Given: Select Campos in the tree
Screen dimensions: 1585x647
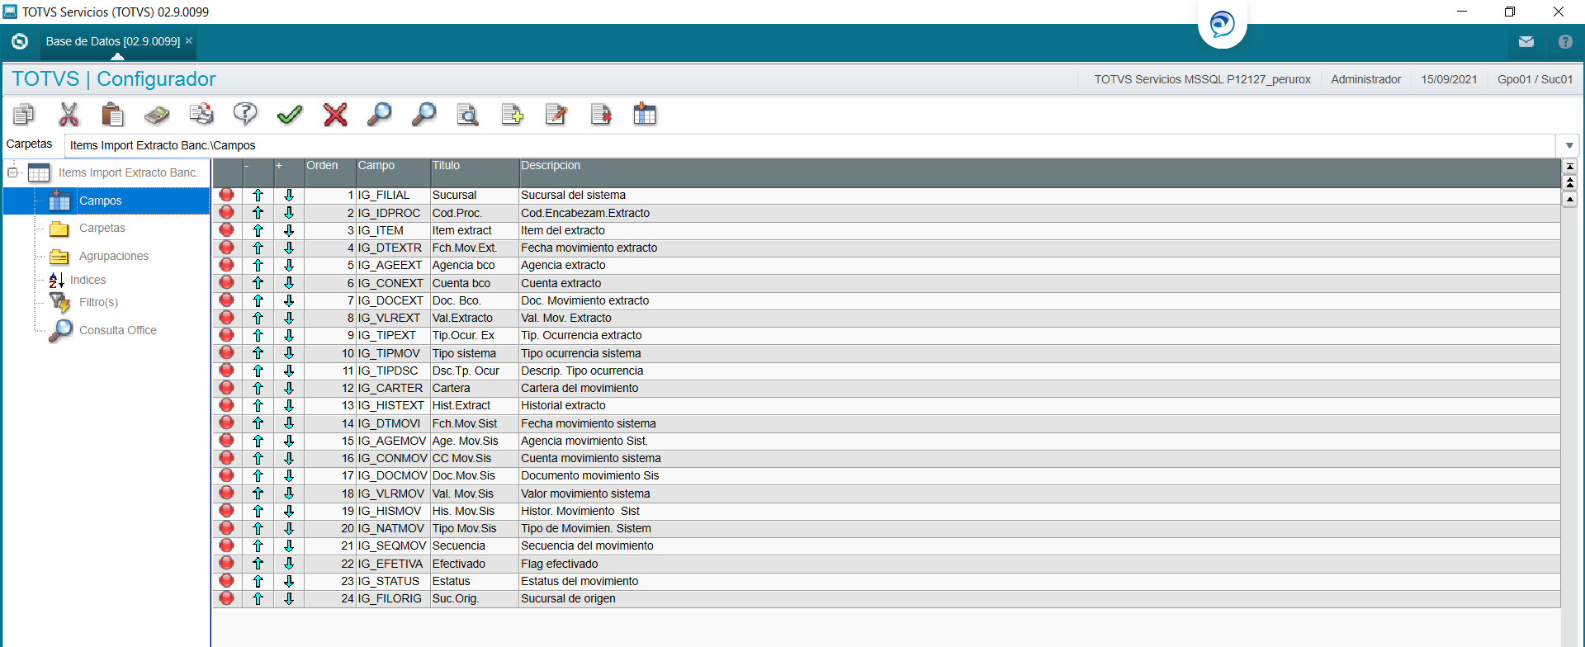Looking at the screenshot, I should (100, 201).
